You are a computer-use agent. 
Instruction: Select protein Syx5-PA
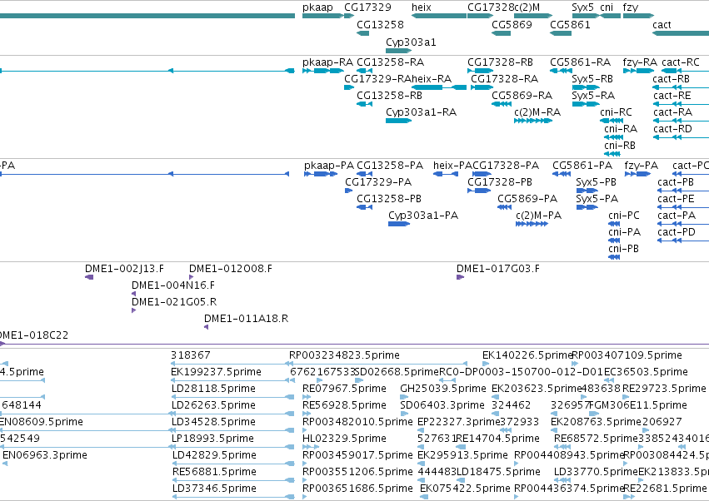pos(587,207)
